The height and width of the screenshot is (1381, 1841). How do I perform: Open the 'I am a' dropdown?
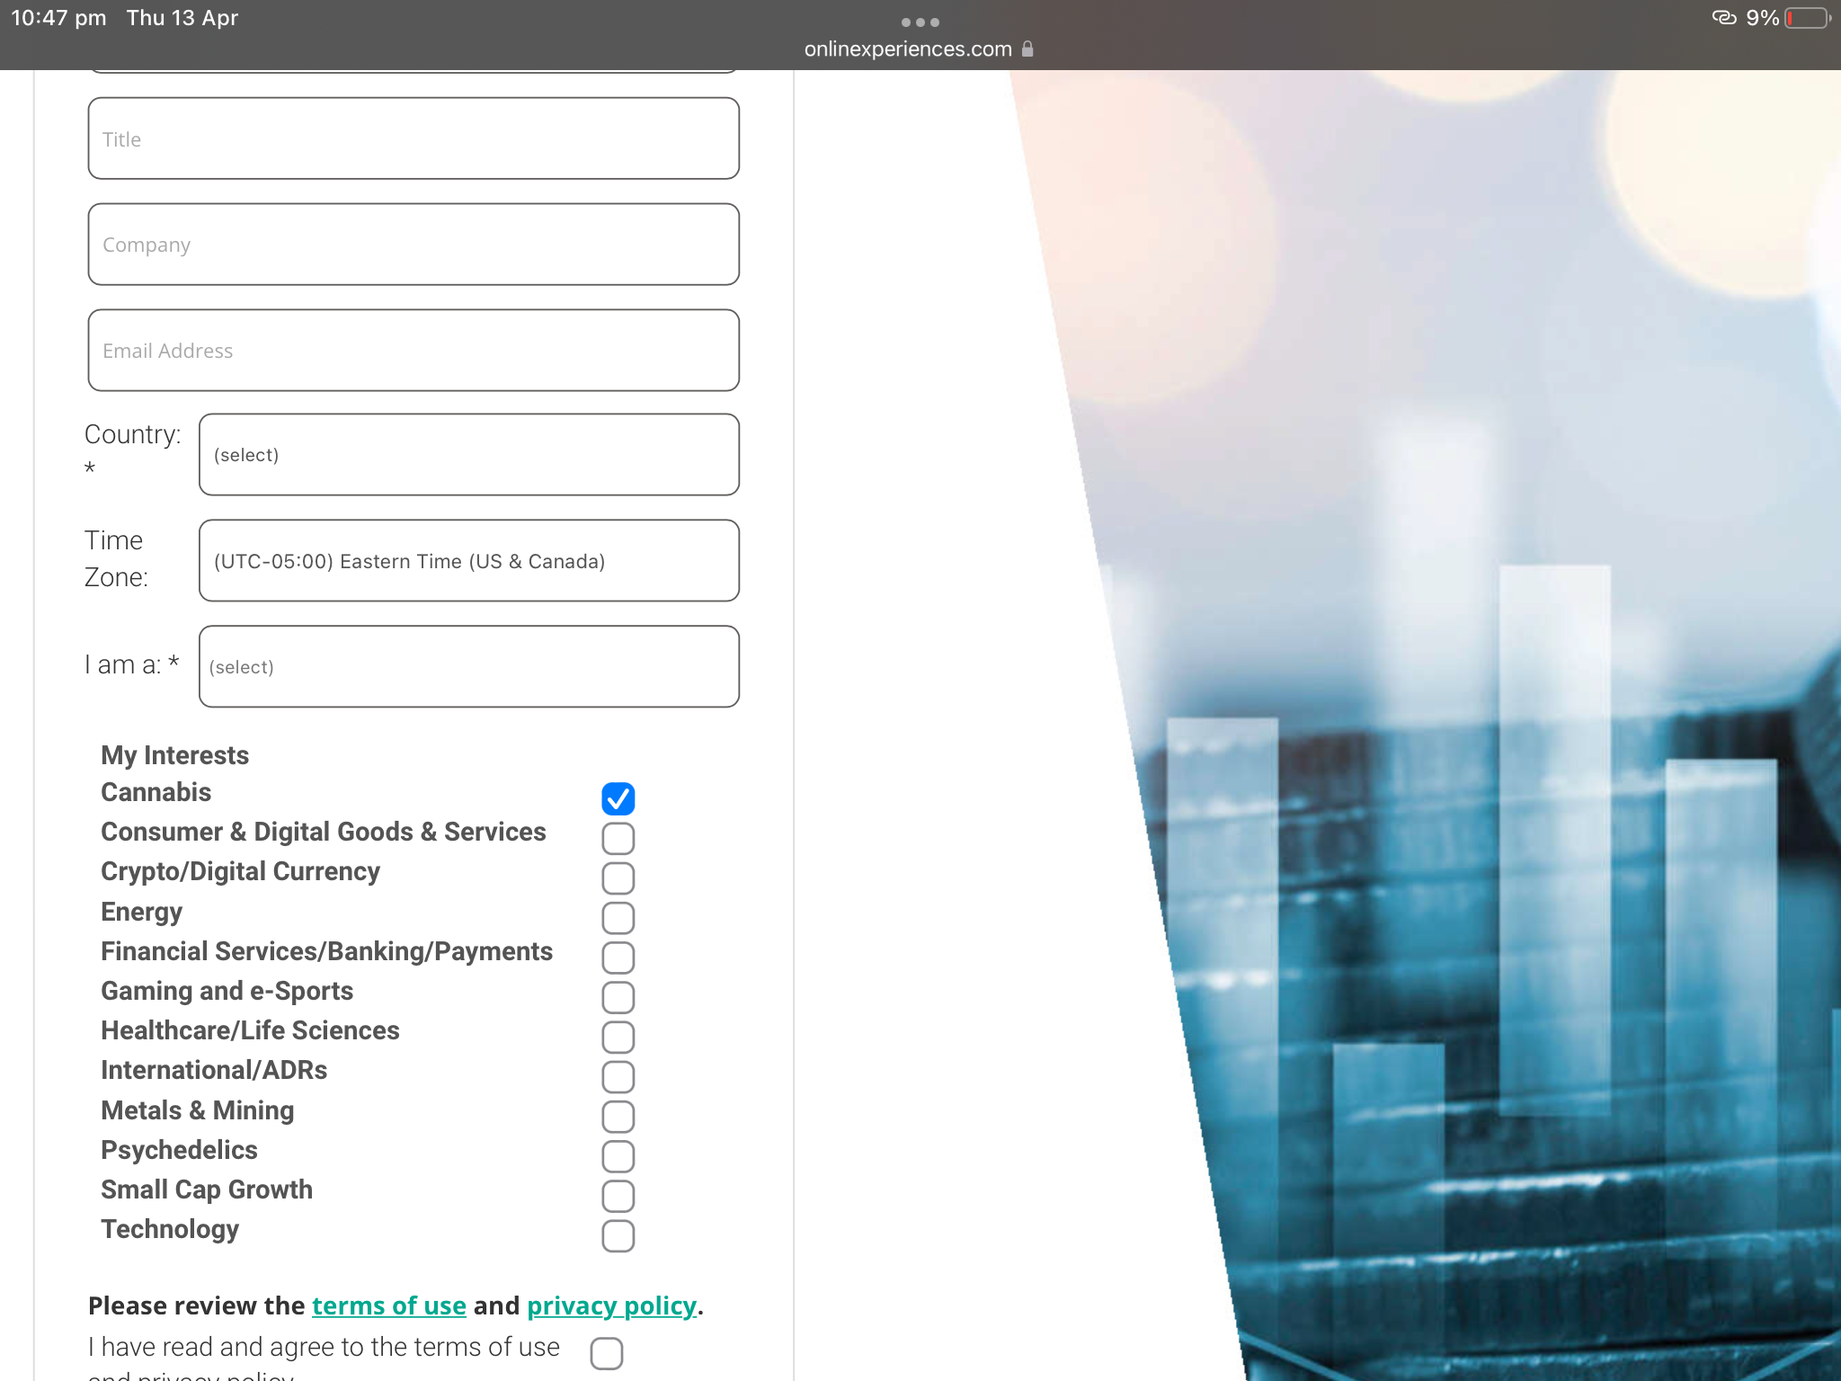(x=468, y=667)
